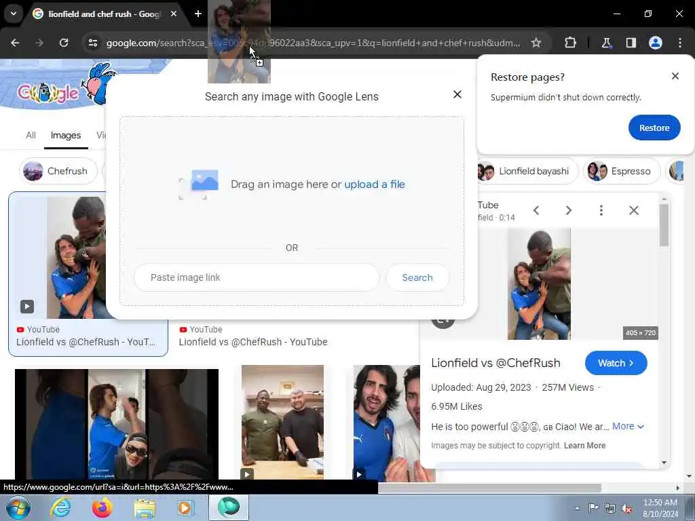Image resolution: width=695 pixels, height=521 pixels.
Task: Click the upload a file link
Action: pos(375,185)
